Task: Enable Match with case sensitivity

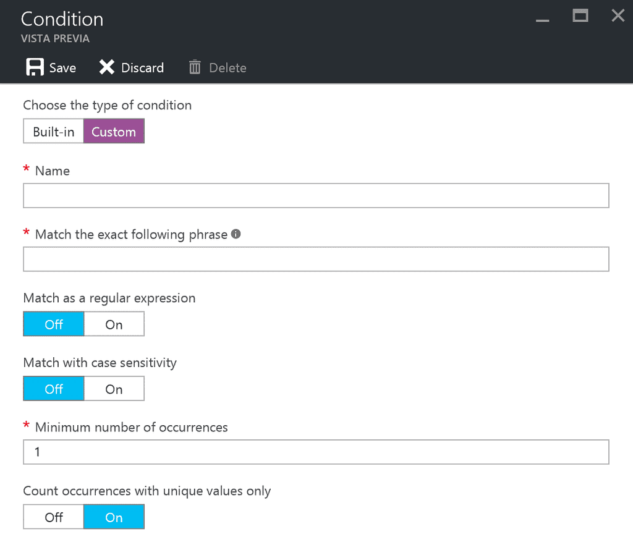Action: click(114, 389)
